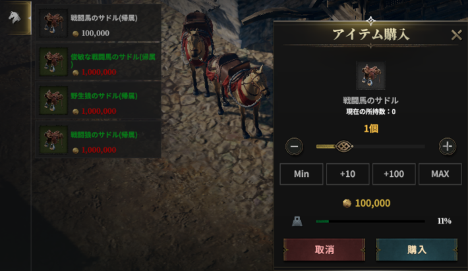Select the 野生狼のサドル(帰属) list entry
Image resolution: width=468 pixels, height=271 pixels.
pyautogui.click(x=98, y=101)
